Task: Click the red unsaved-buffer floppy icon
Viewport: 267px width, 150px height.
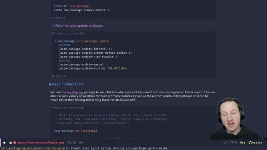Action: tap(15, 142)
